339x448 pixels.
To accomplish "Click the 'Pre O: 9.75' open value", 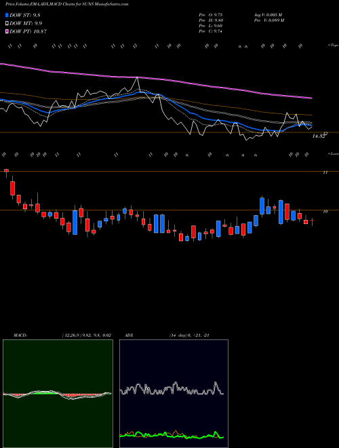I will 211,14.
